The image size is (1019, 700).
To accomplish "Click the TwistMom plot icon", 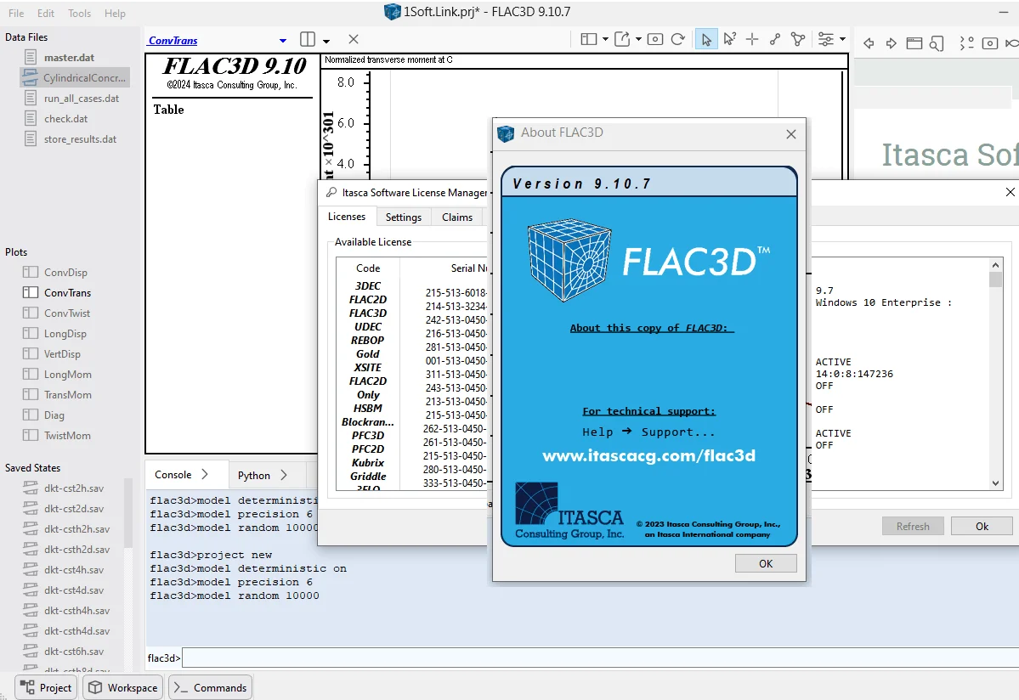I will point(31,435).
